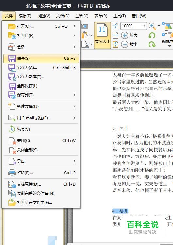Image resolution: width=173 pixels, height=245 pixels.
Task: Click the Ctrl+O shortcut label
Action: (x=61, y=26)
